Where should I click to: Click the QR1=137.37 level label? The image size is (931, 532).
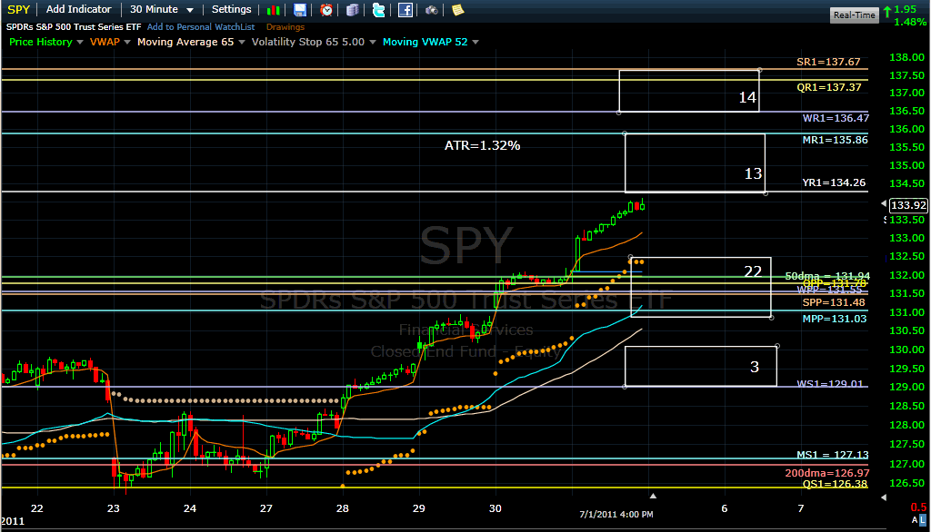coord(829,87)
